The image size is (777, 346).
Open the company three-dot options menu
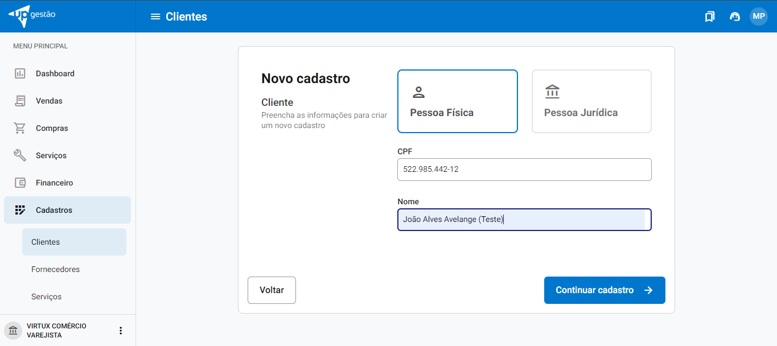(120, 331)
